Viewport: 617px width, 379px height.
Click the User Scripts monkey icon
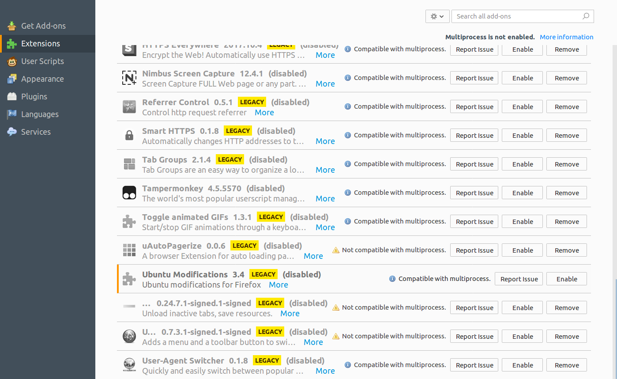click(12, 61)
